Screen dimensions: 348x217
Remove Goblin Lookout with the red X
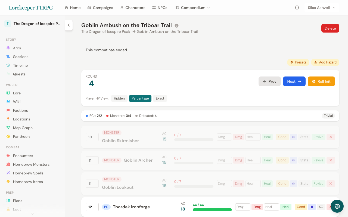pyautogui.click(x=331, y=184)
